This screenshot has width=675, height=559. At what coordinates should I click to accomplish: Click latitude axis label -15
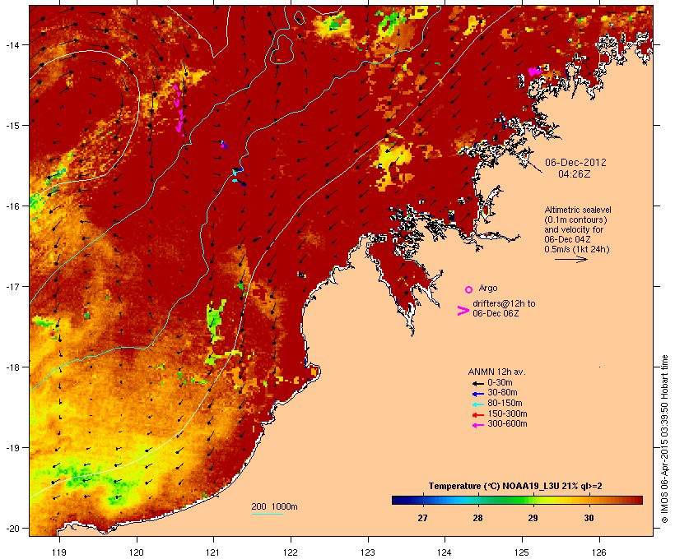[x=12, y=126]
